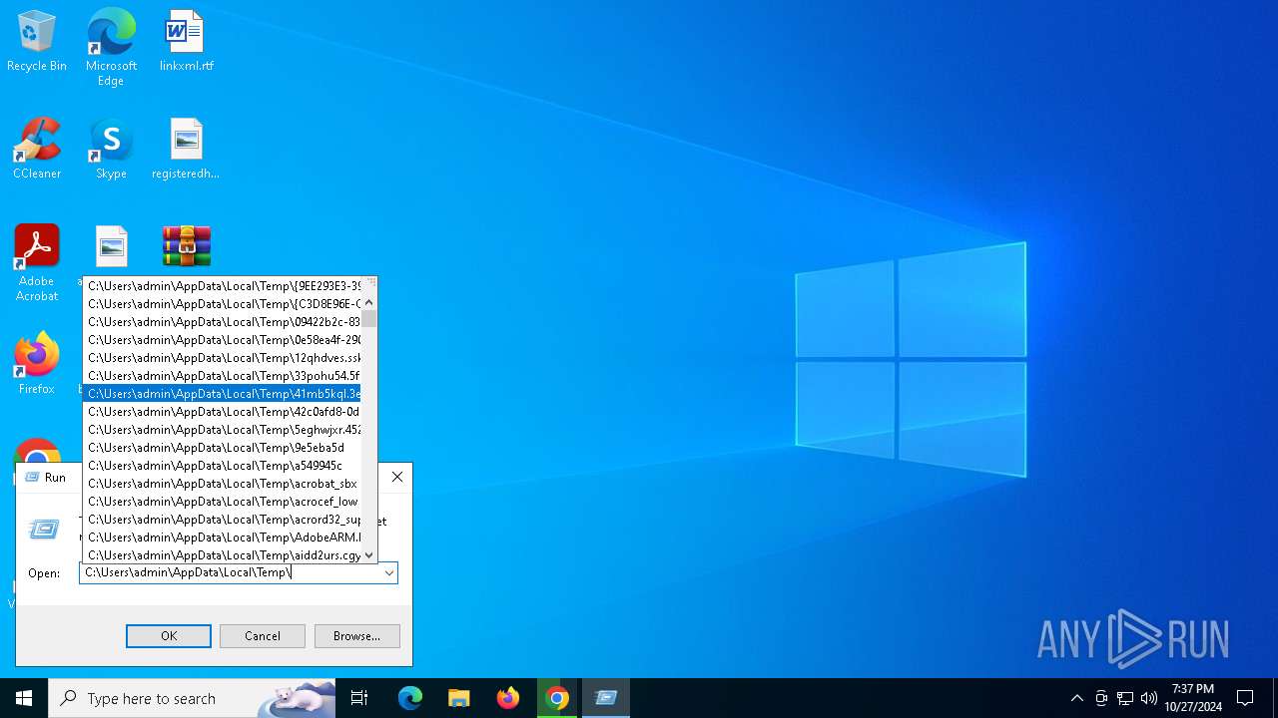Launch Skype from the desktop
The image size is (1278, 718).
click(x=111, y=150)
